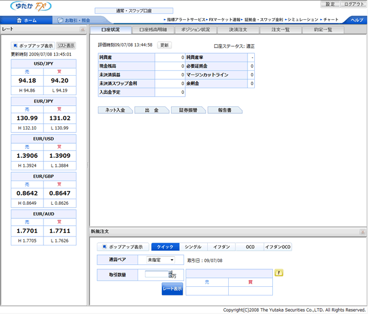Click the 証券振替 button
The image size is (368, 314).
(x=188, y=110)
